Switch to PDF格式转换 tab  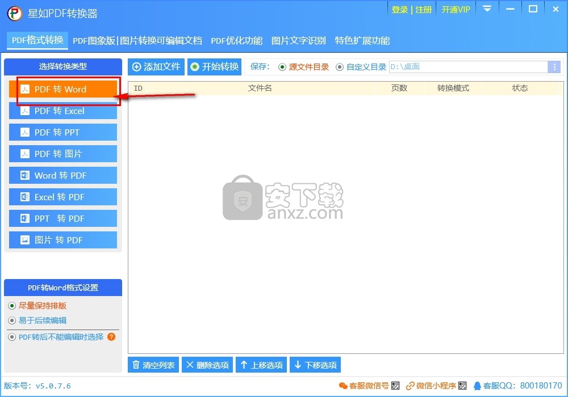[37, 40]
